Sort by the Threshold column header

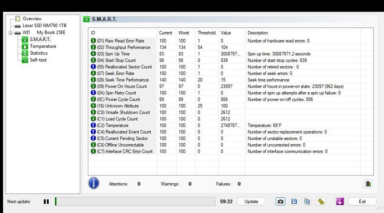click(x=207, y=33)
